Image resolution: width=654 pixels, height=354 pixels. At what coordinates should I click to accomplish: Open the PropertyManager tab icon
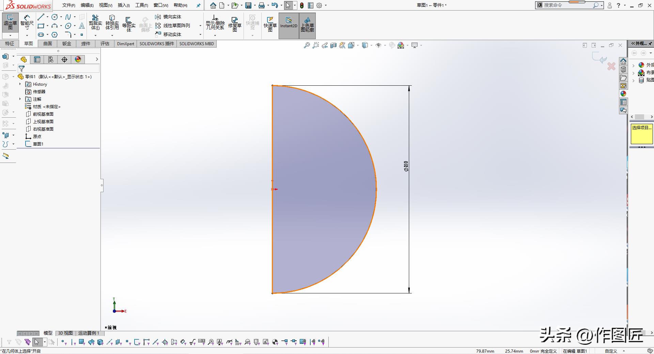(x=37, y=60)
